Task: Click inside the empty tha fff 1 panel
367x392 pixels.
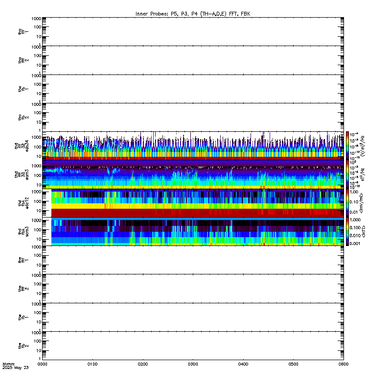Action: click(193, 31)
